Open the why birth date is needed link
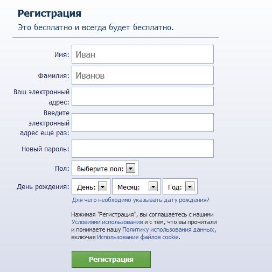The image size is (272, 272). (x=141, y=200)
